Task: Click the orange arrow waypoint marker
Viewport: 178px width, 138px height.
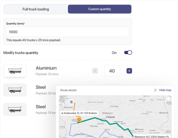Action: coord(79,120)
